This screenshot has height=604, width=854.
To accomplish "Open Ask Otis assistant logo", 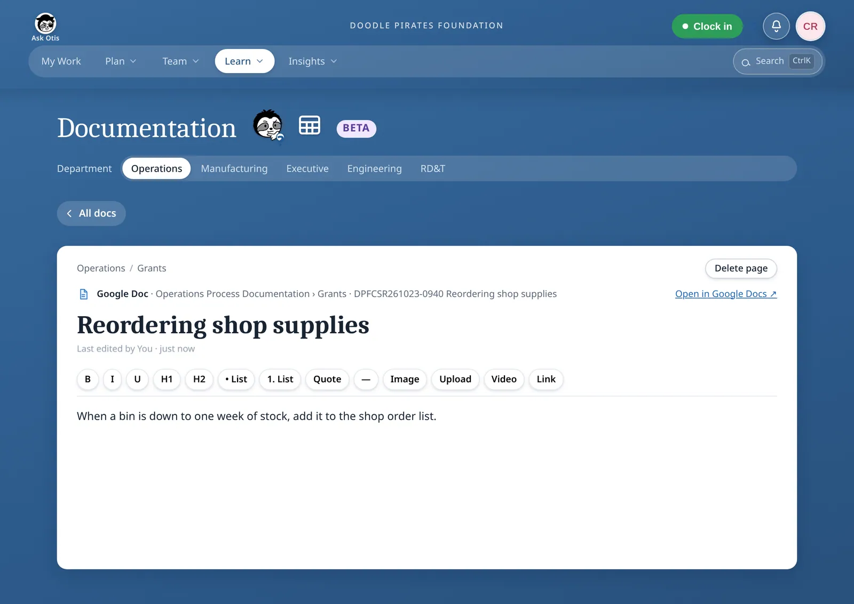I will [45, 27].
